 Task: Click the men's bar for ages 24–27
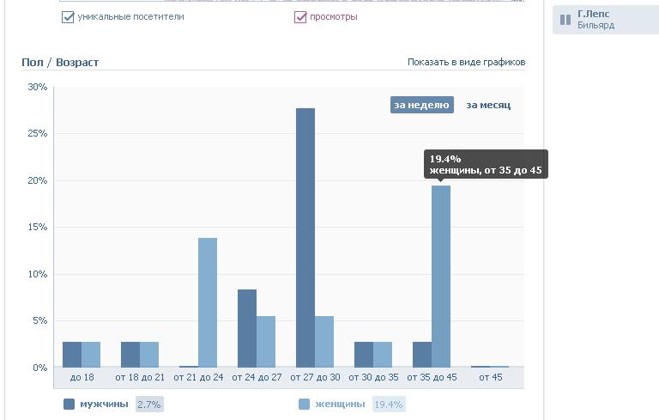pos(247,328)
